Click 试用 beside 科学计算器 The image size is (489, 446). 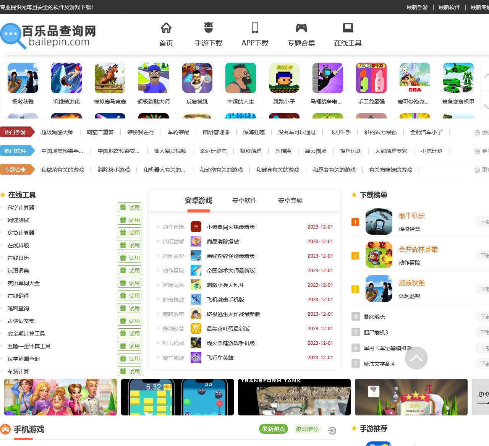[129, 207]
